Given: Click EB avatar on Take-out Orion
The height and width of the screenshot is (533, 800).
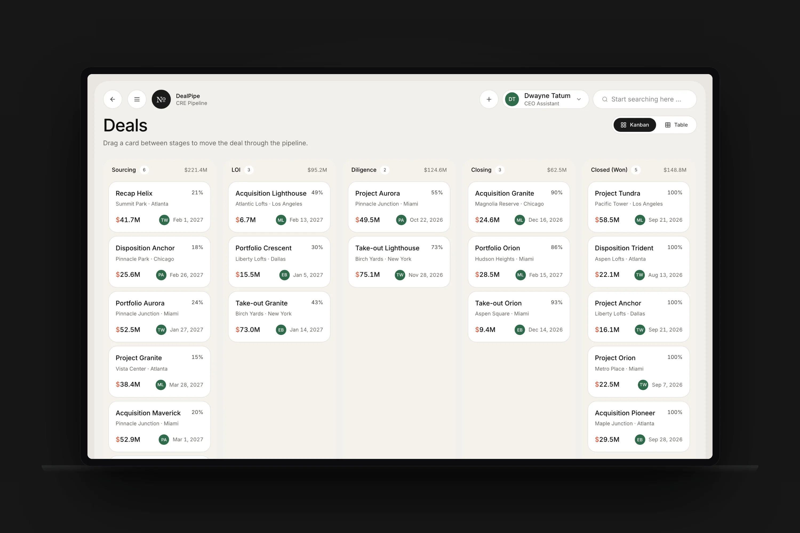Looking at the screenshot, I should (x=520, y=330).
